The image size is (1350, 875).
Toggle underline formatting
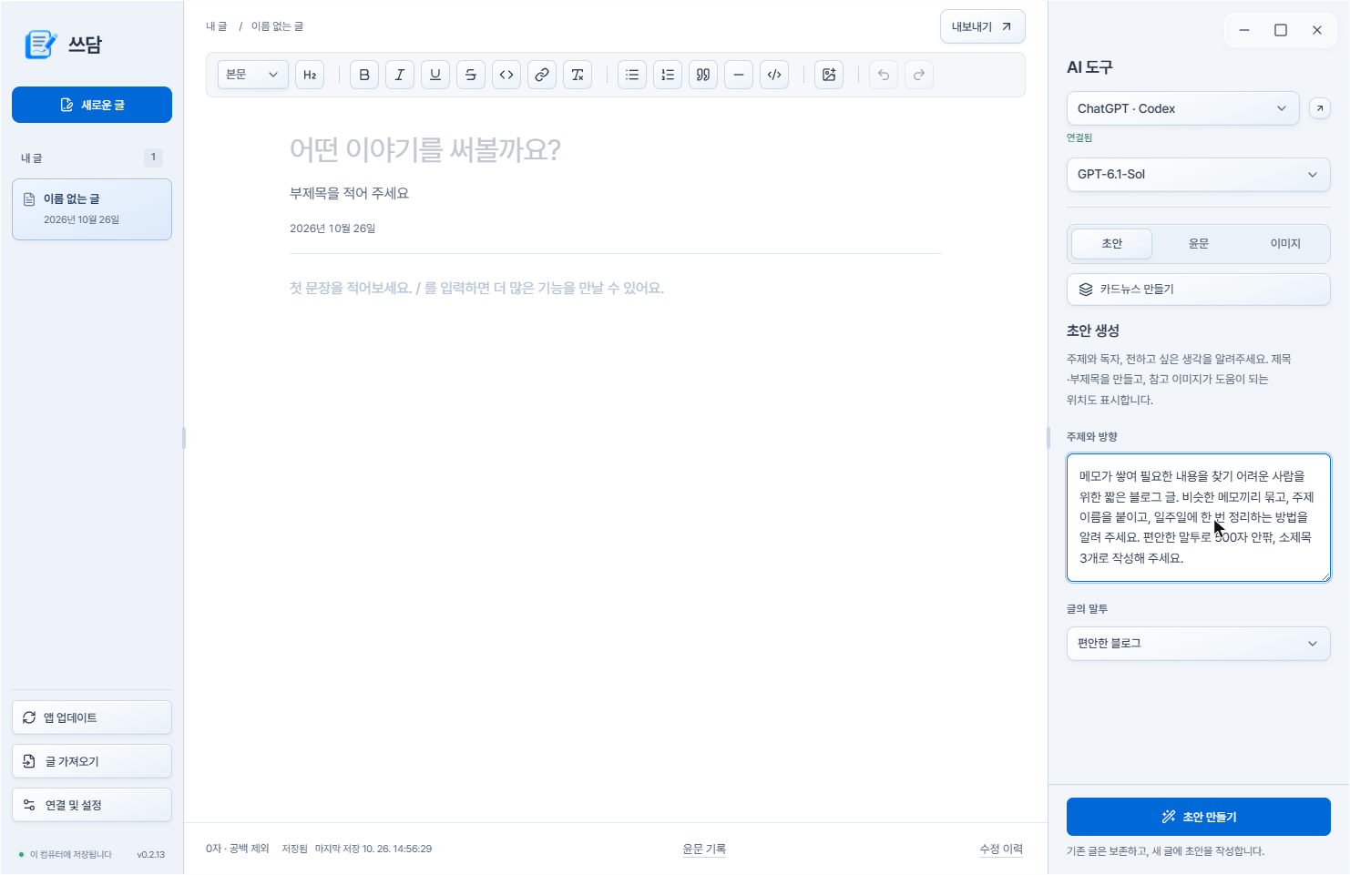click(x=435, y=75)
